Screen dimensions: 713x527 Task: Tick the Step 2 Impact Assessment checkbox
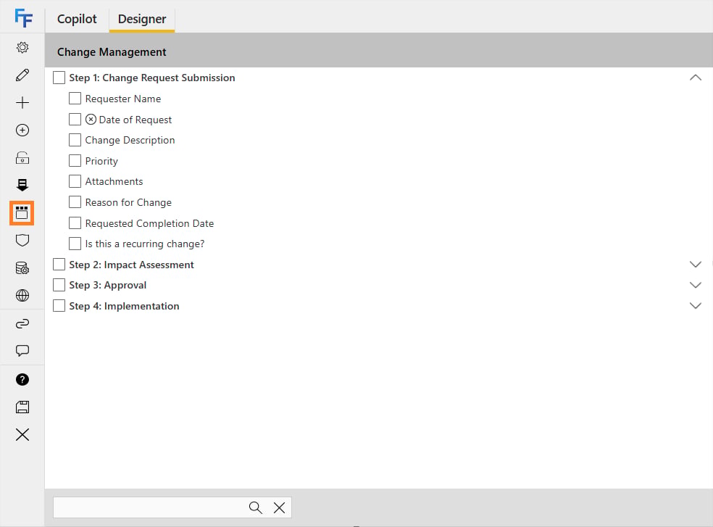click(59, 265)
